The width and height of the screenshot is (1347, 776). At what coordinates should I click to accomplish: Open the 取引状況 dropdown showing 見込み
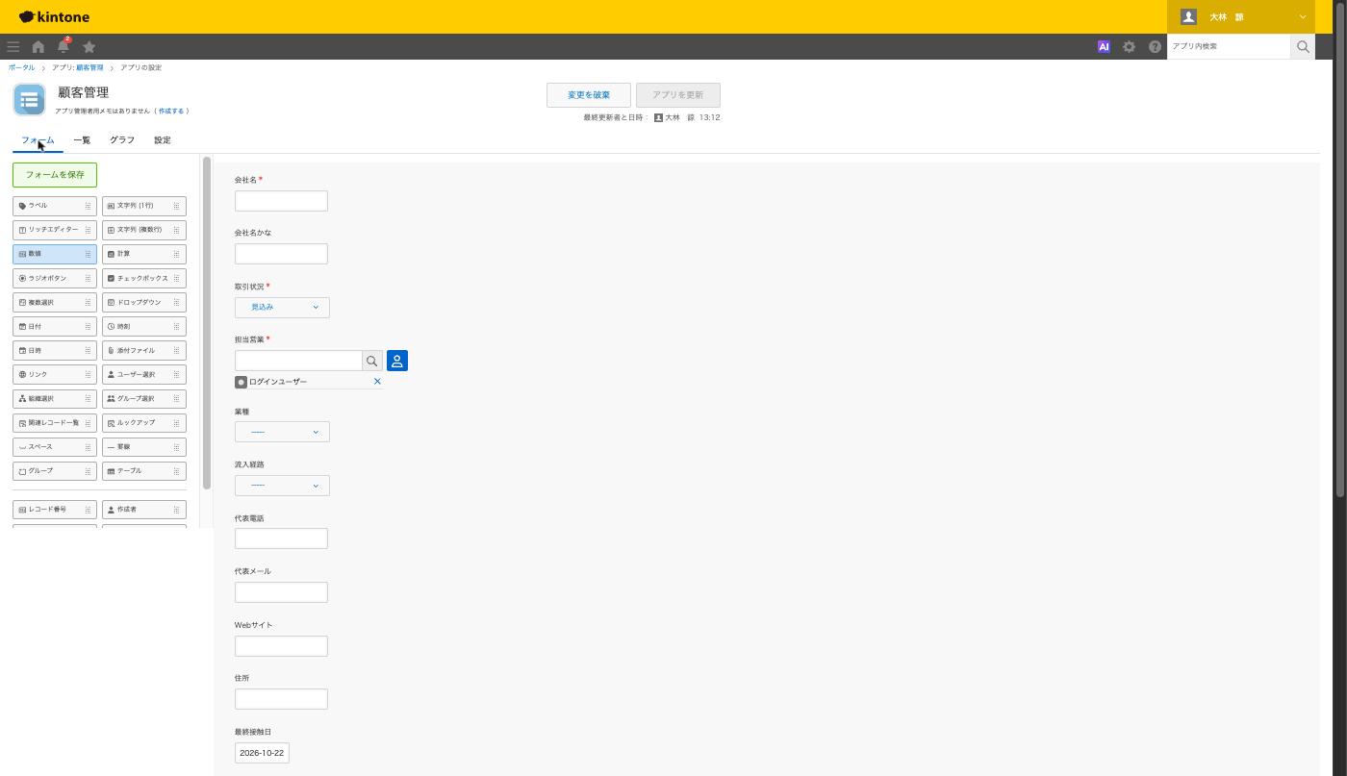[x=282, y=308]
